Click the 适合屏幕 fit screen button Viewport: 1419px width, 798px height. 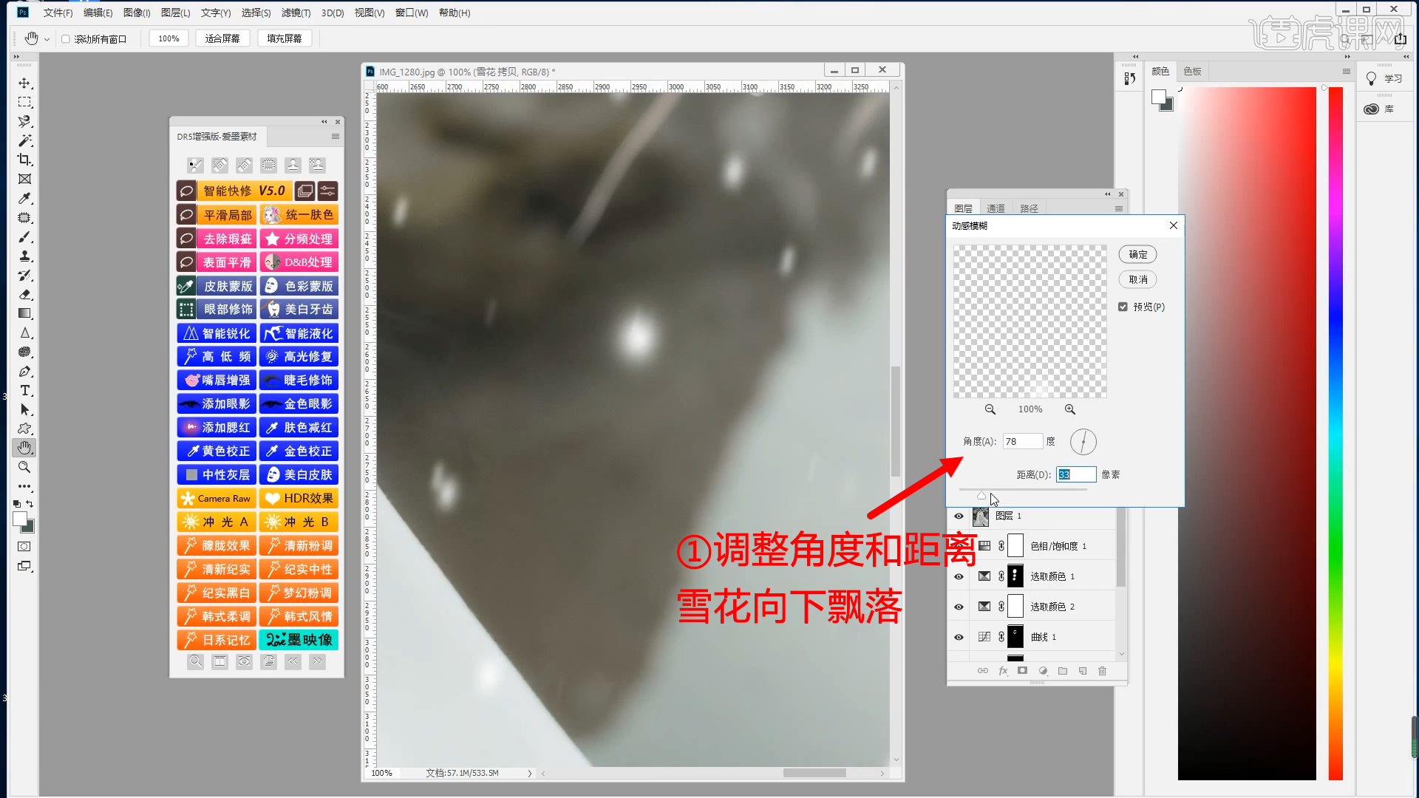222,38
